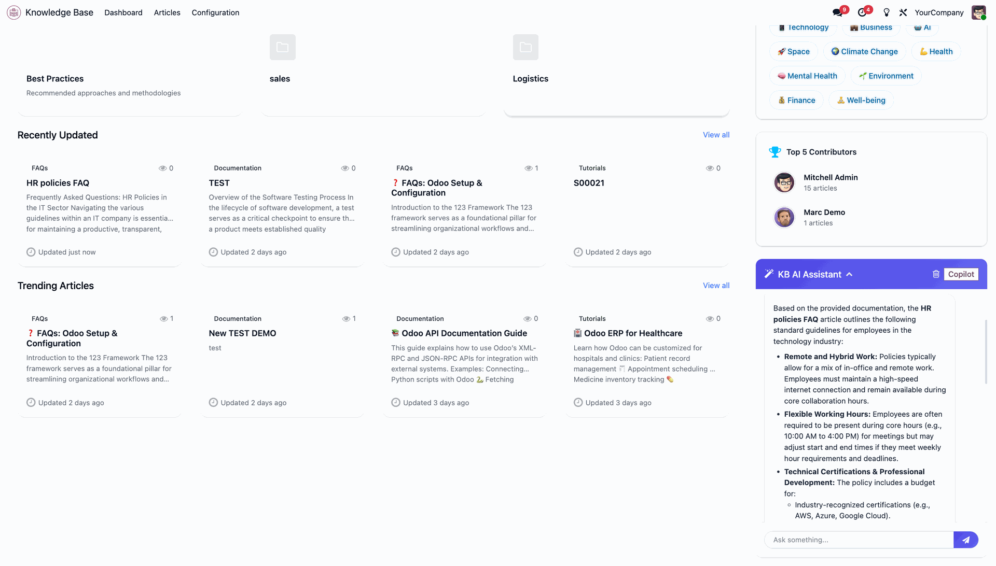The height and width of the screenshot is (566, 996).
Task: Click the lightbulb tips icon
Action: tap(887, 12)
